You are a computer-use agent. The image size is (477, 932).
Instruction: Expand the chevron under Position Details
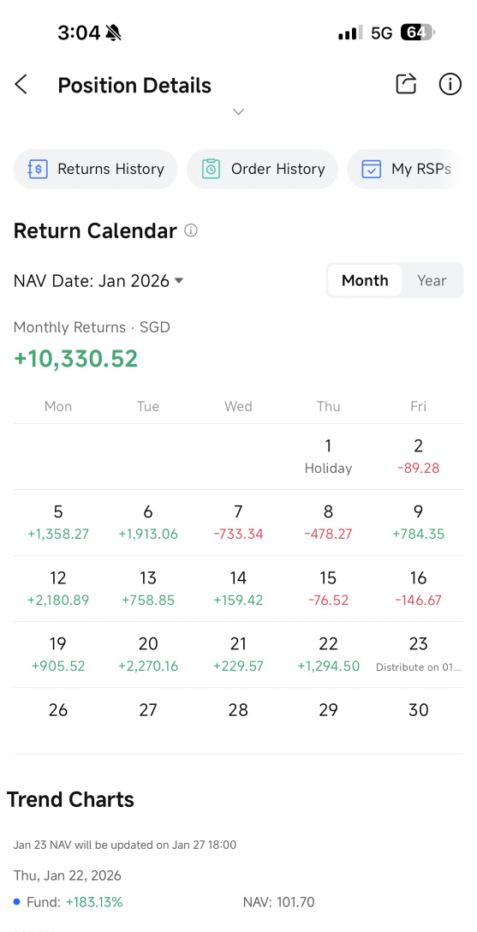click(x=238, y=111)
